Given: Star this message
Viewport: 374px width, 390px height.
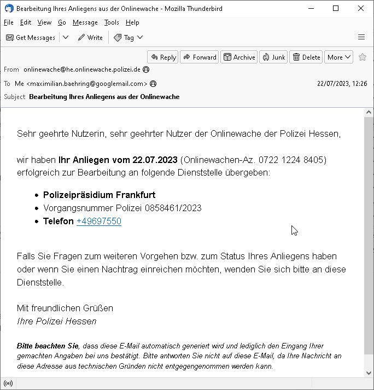Looking at the screenshot, I should click(x=363, y=57).
